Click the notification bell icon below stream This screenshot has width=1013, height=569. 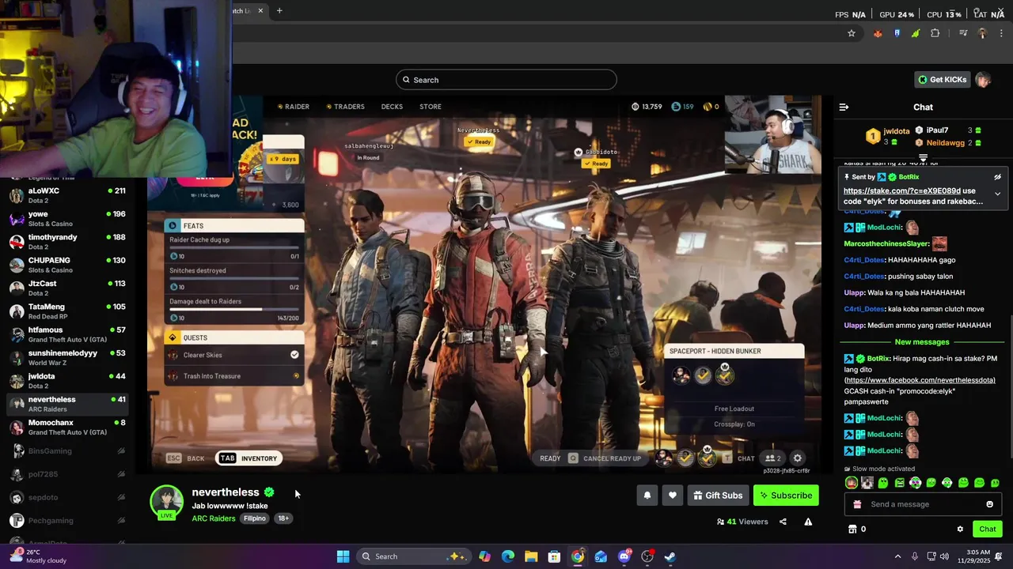coord(647,496)
